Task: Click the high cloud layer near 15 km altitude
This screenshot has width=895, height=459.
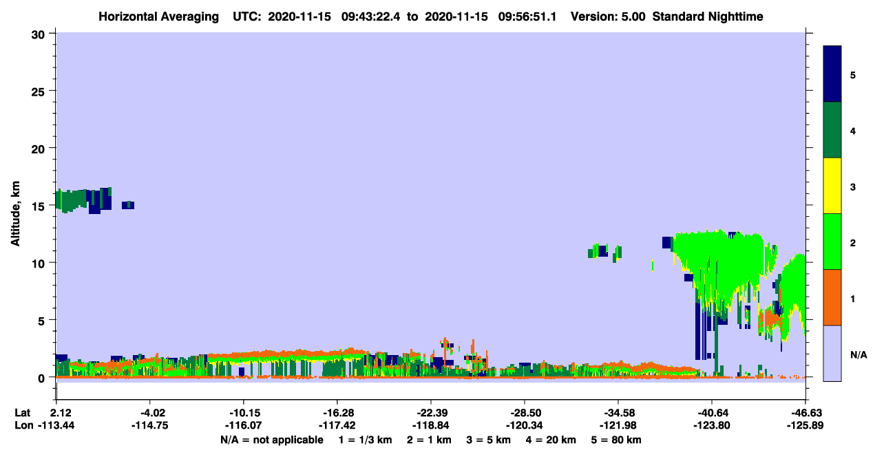Action: (x=83, y=200)
